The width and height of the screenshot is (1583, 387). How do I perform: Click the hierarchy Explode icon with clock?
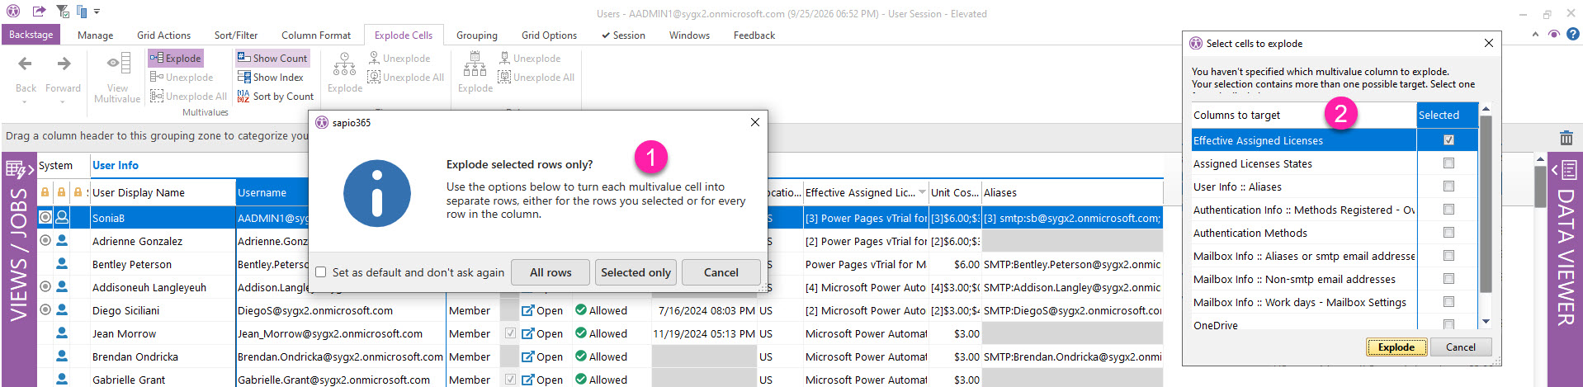pos(344,64)
